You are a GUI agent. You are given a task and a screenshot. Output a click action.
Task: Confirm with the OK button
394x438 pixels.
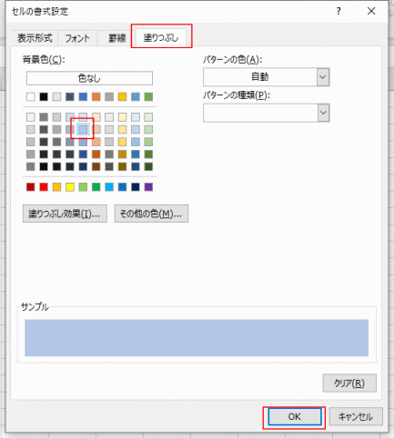coord(295,417)
